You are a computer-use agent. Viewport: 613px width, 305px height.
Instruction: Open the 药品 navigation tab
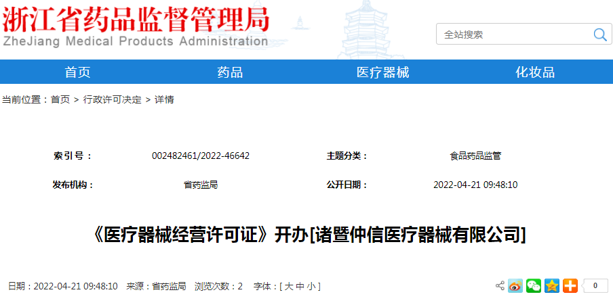[x=230, y=72]
